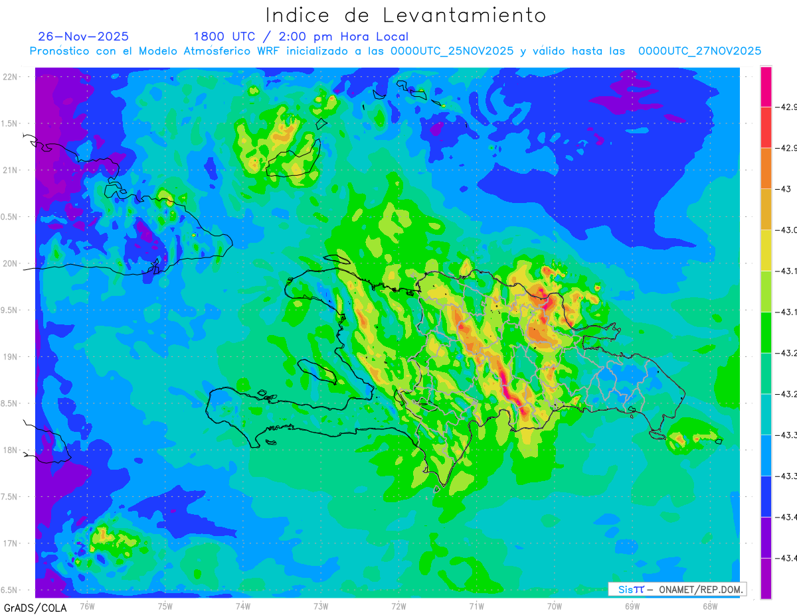Pick the pure bright green colorbar segment
Image resolution: width=797 pixels, height=615 pixels.
[x=766, y=332]
